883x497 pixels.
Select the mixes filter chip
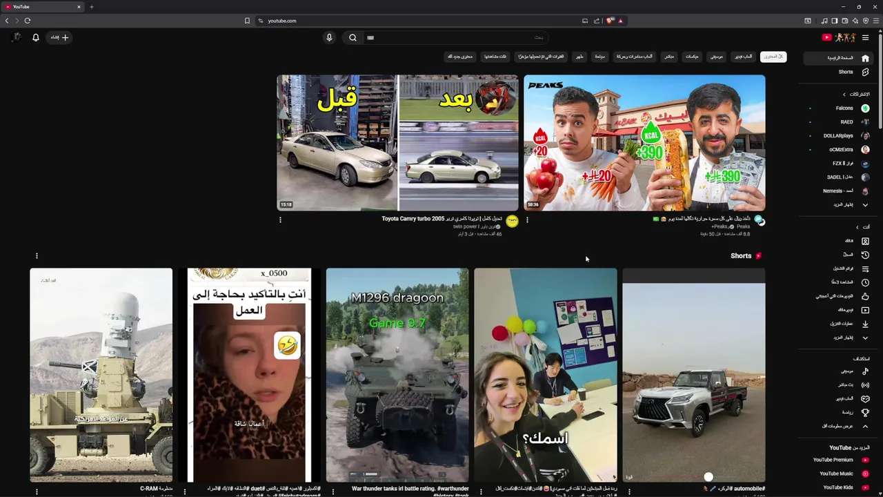(x=692, y=57)
